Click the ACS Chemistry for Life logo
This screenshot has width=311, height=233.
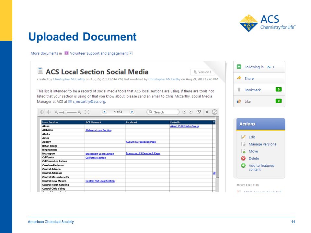pyautogui.click(x=267, y=23)
